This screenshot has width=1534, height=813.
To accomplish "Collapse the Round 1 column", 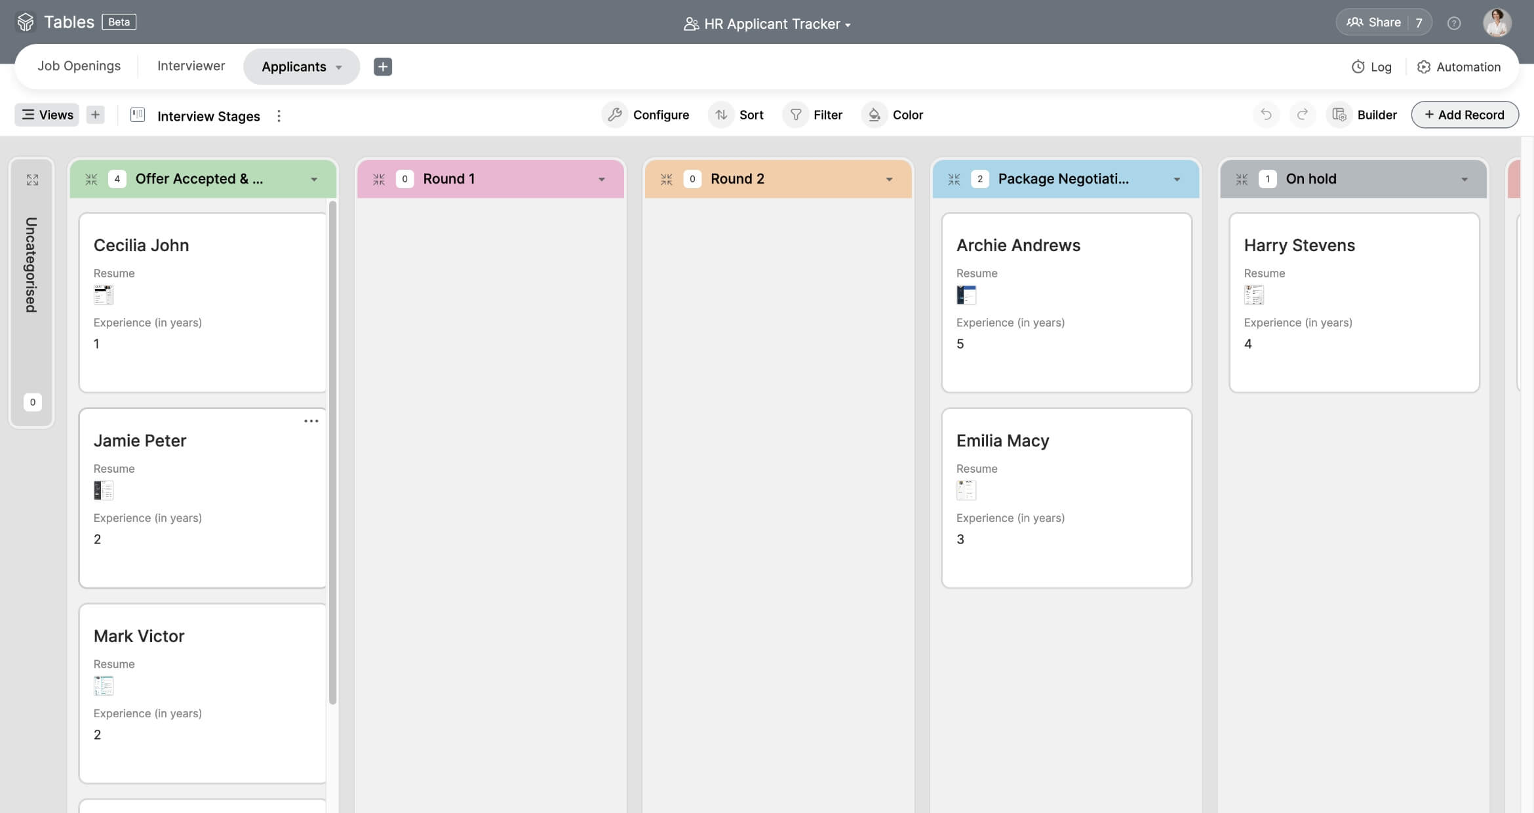I will pyautogui.click(x=379, y=179).
